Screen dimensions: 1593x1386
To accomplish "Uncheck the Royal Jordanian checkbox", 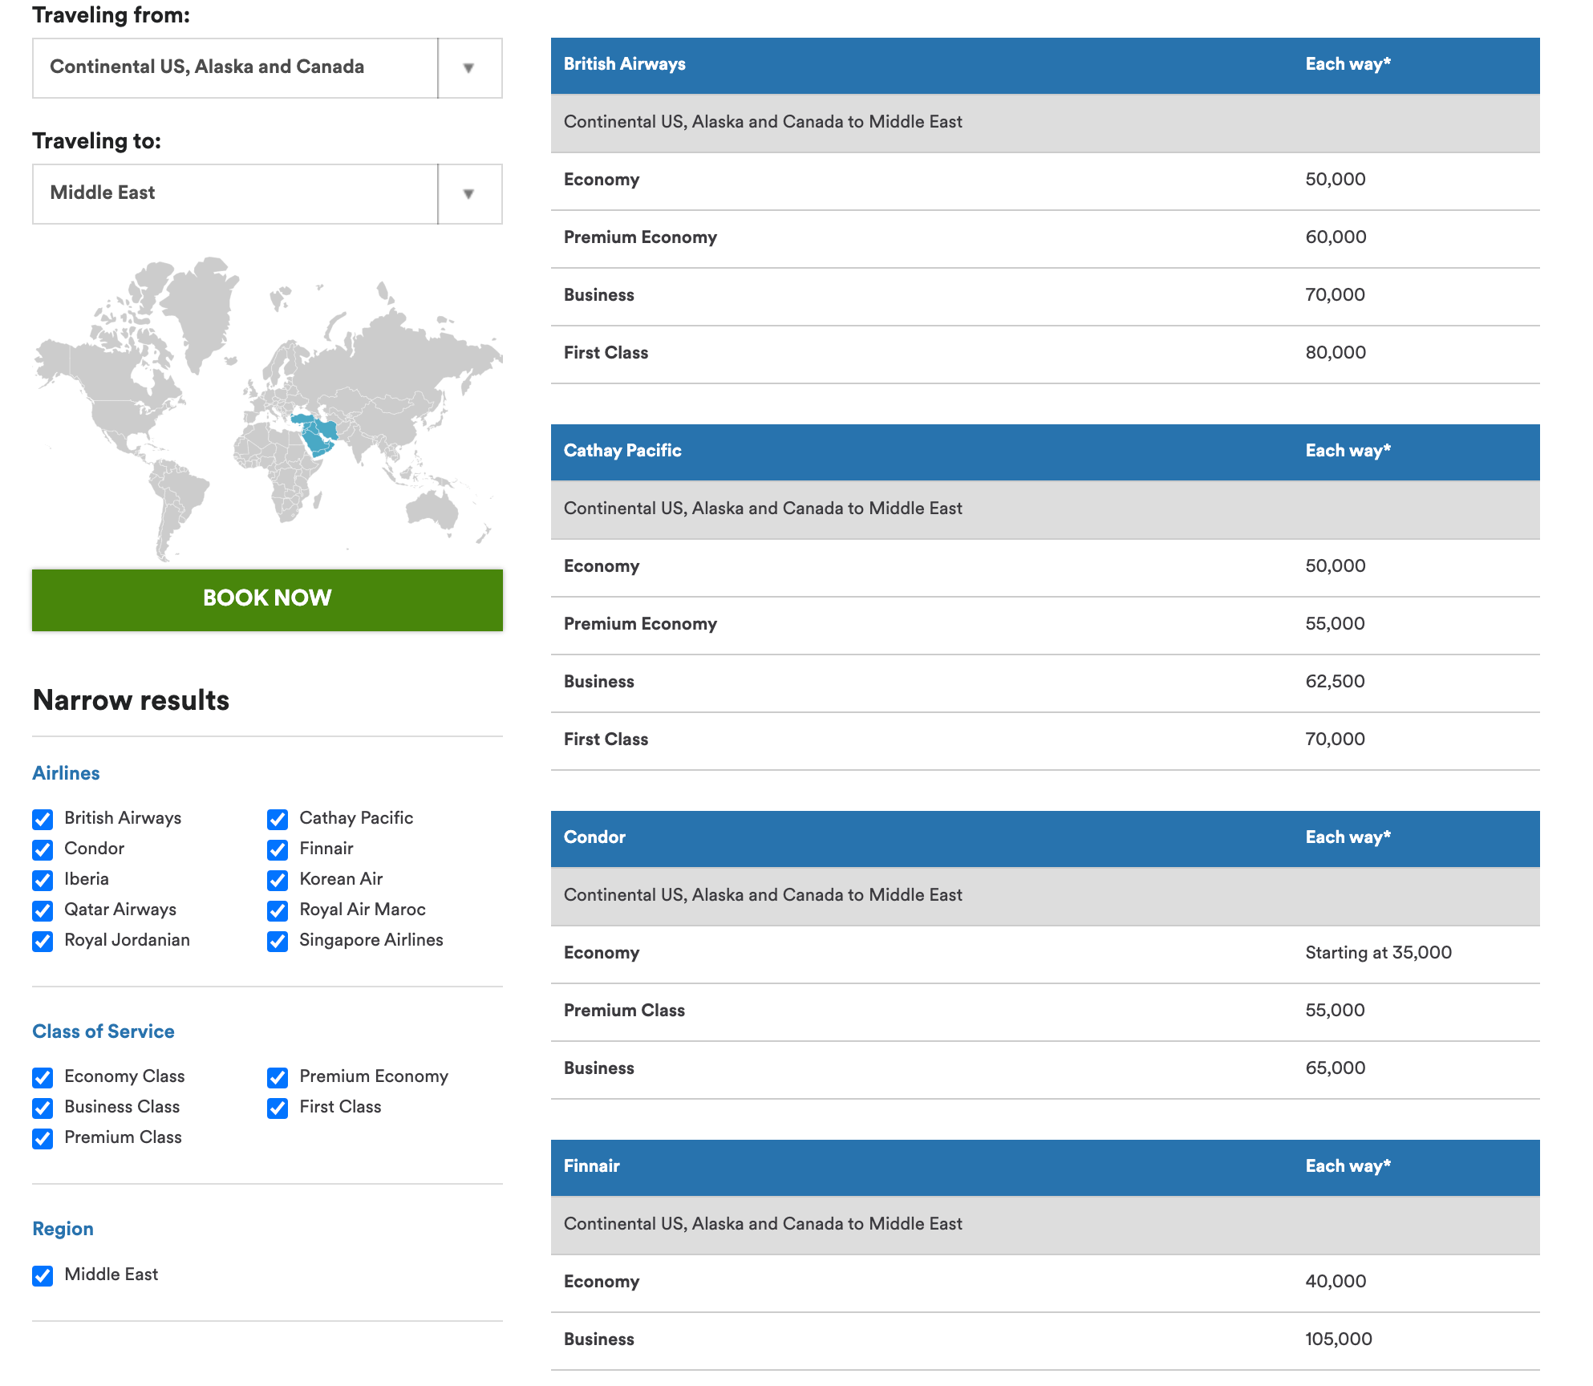I will pyautogui.click(x=43, y=941).
